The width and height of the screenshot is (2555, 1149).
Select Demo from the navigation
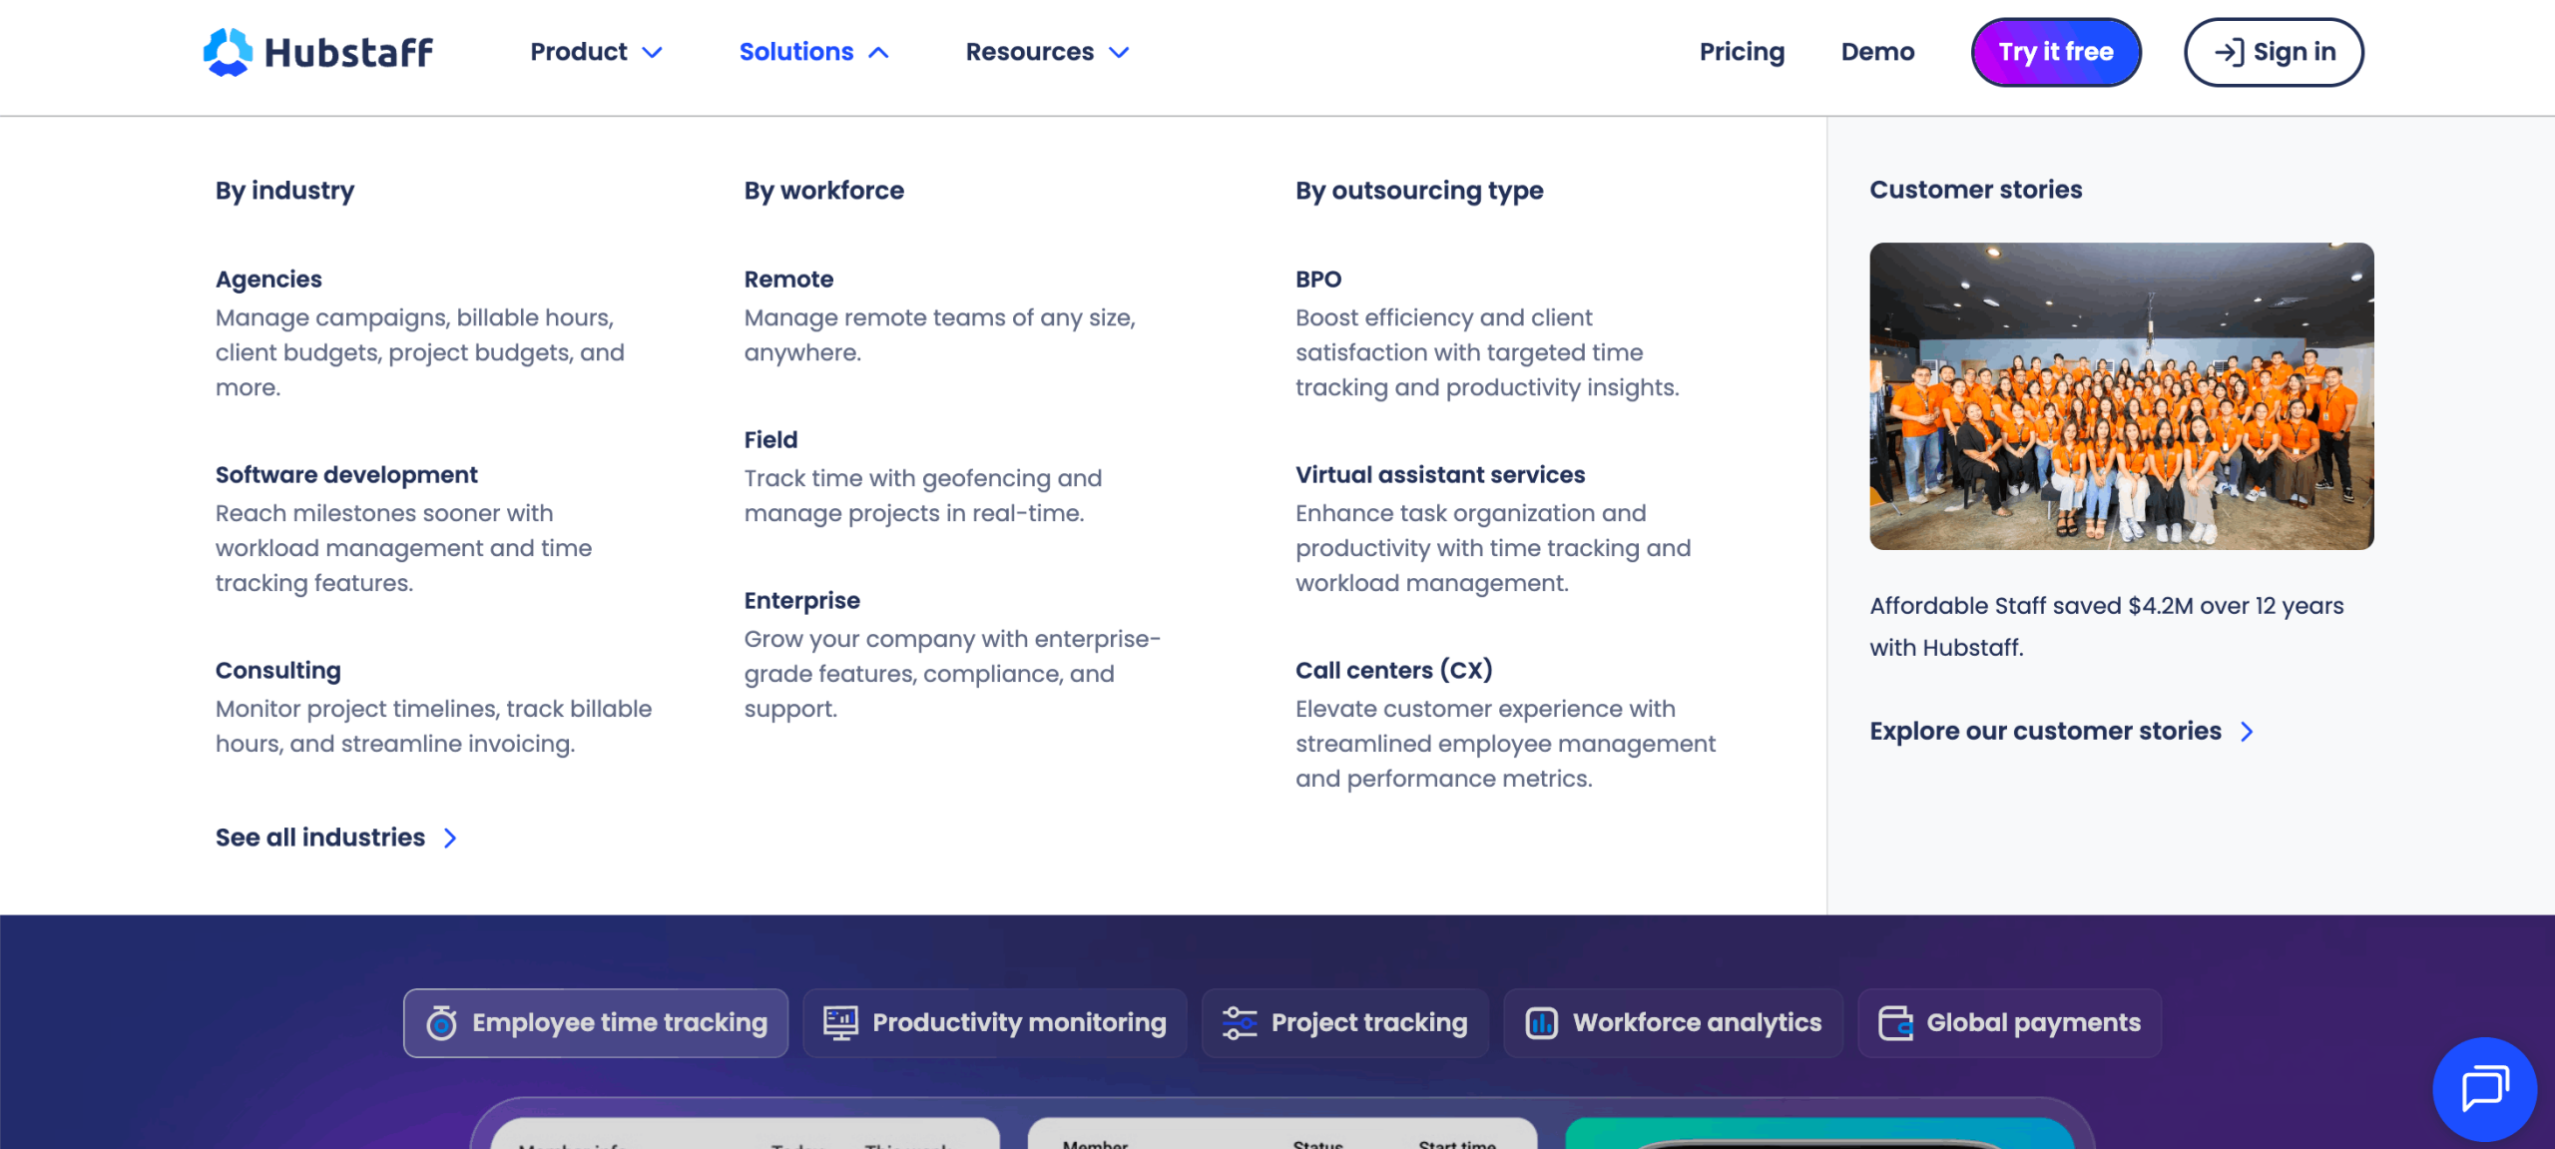(x=1877, y=52)
